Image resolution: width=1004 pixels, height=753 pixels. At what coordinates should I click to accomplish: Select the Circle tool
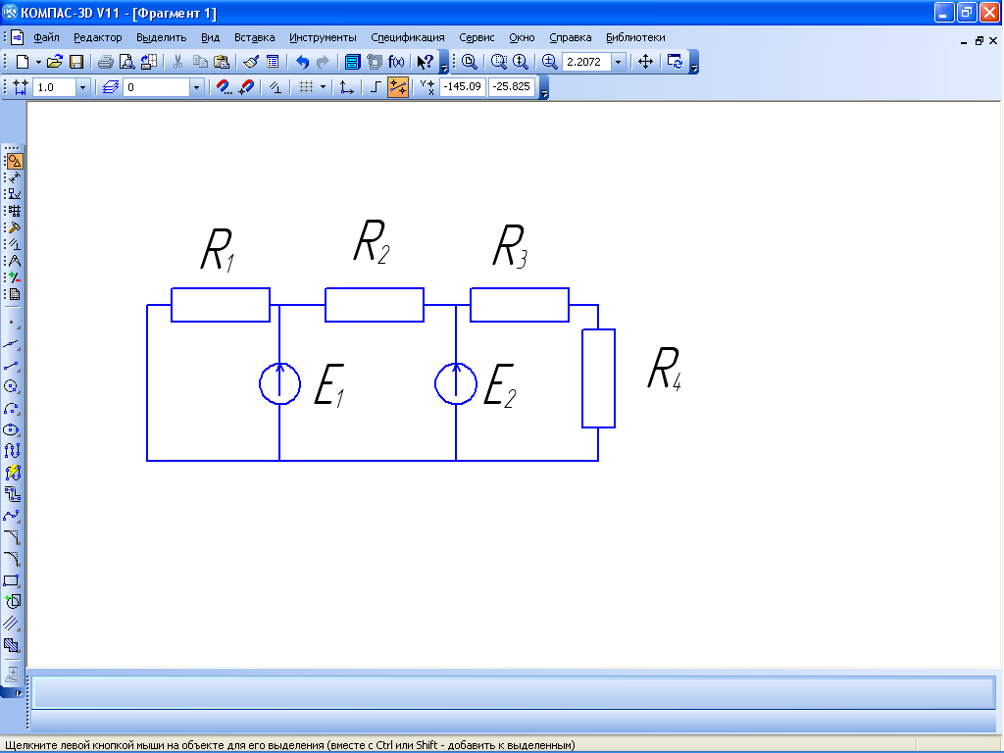(12, 386)
